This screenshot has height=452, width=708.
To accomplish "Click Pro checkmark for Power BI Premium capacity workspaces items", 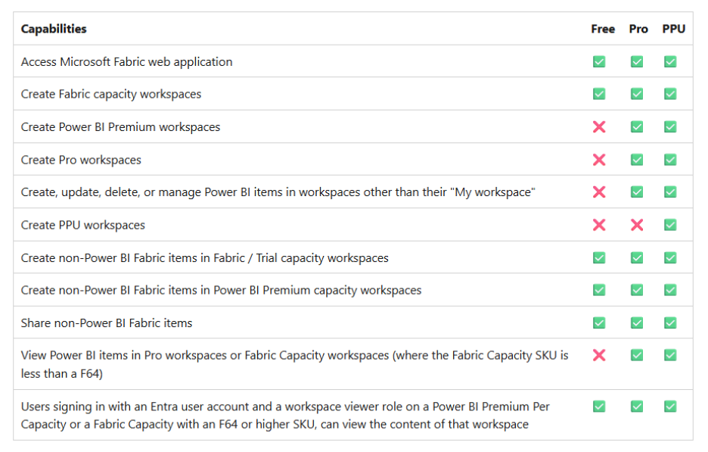I will [x=637, y=290].
